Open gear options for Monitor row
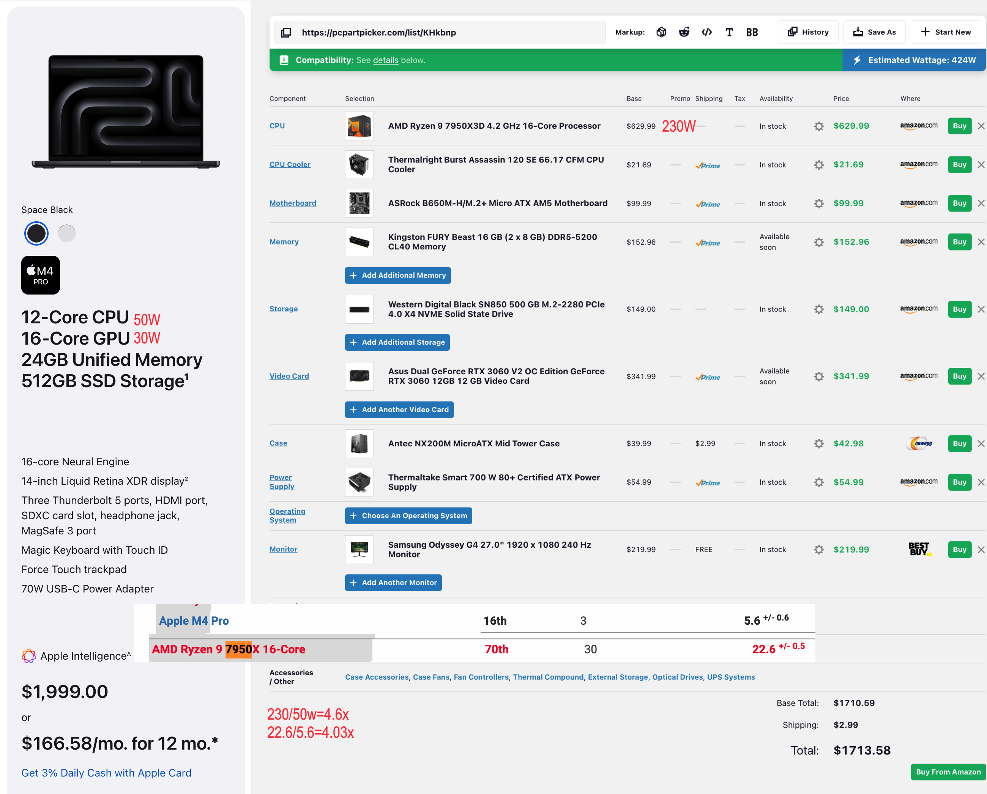Image resolution: width=987 pixels, height=794 pixels. point(818,550)
